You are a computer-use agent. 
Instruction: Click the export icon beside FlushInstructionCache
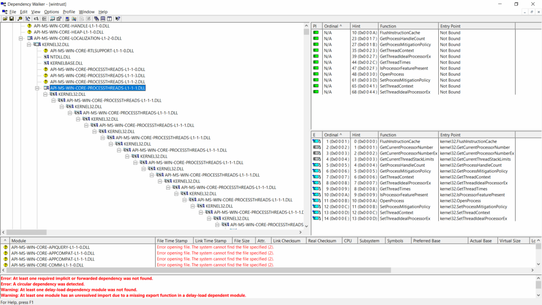(x=315, y=141)
